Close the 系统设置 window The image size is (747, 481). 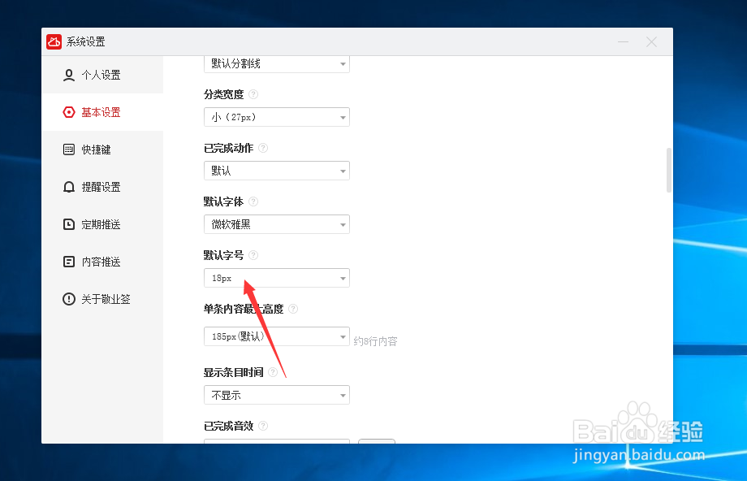[652, 42]
